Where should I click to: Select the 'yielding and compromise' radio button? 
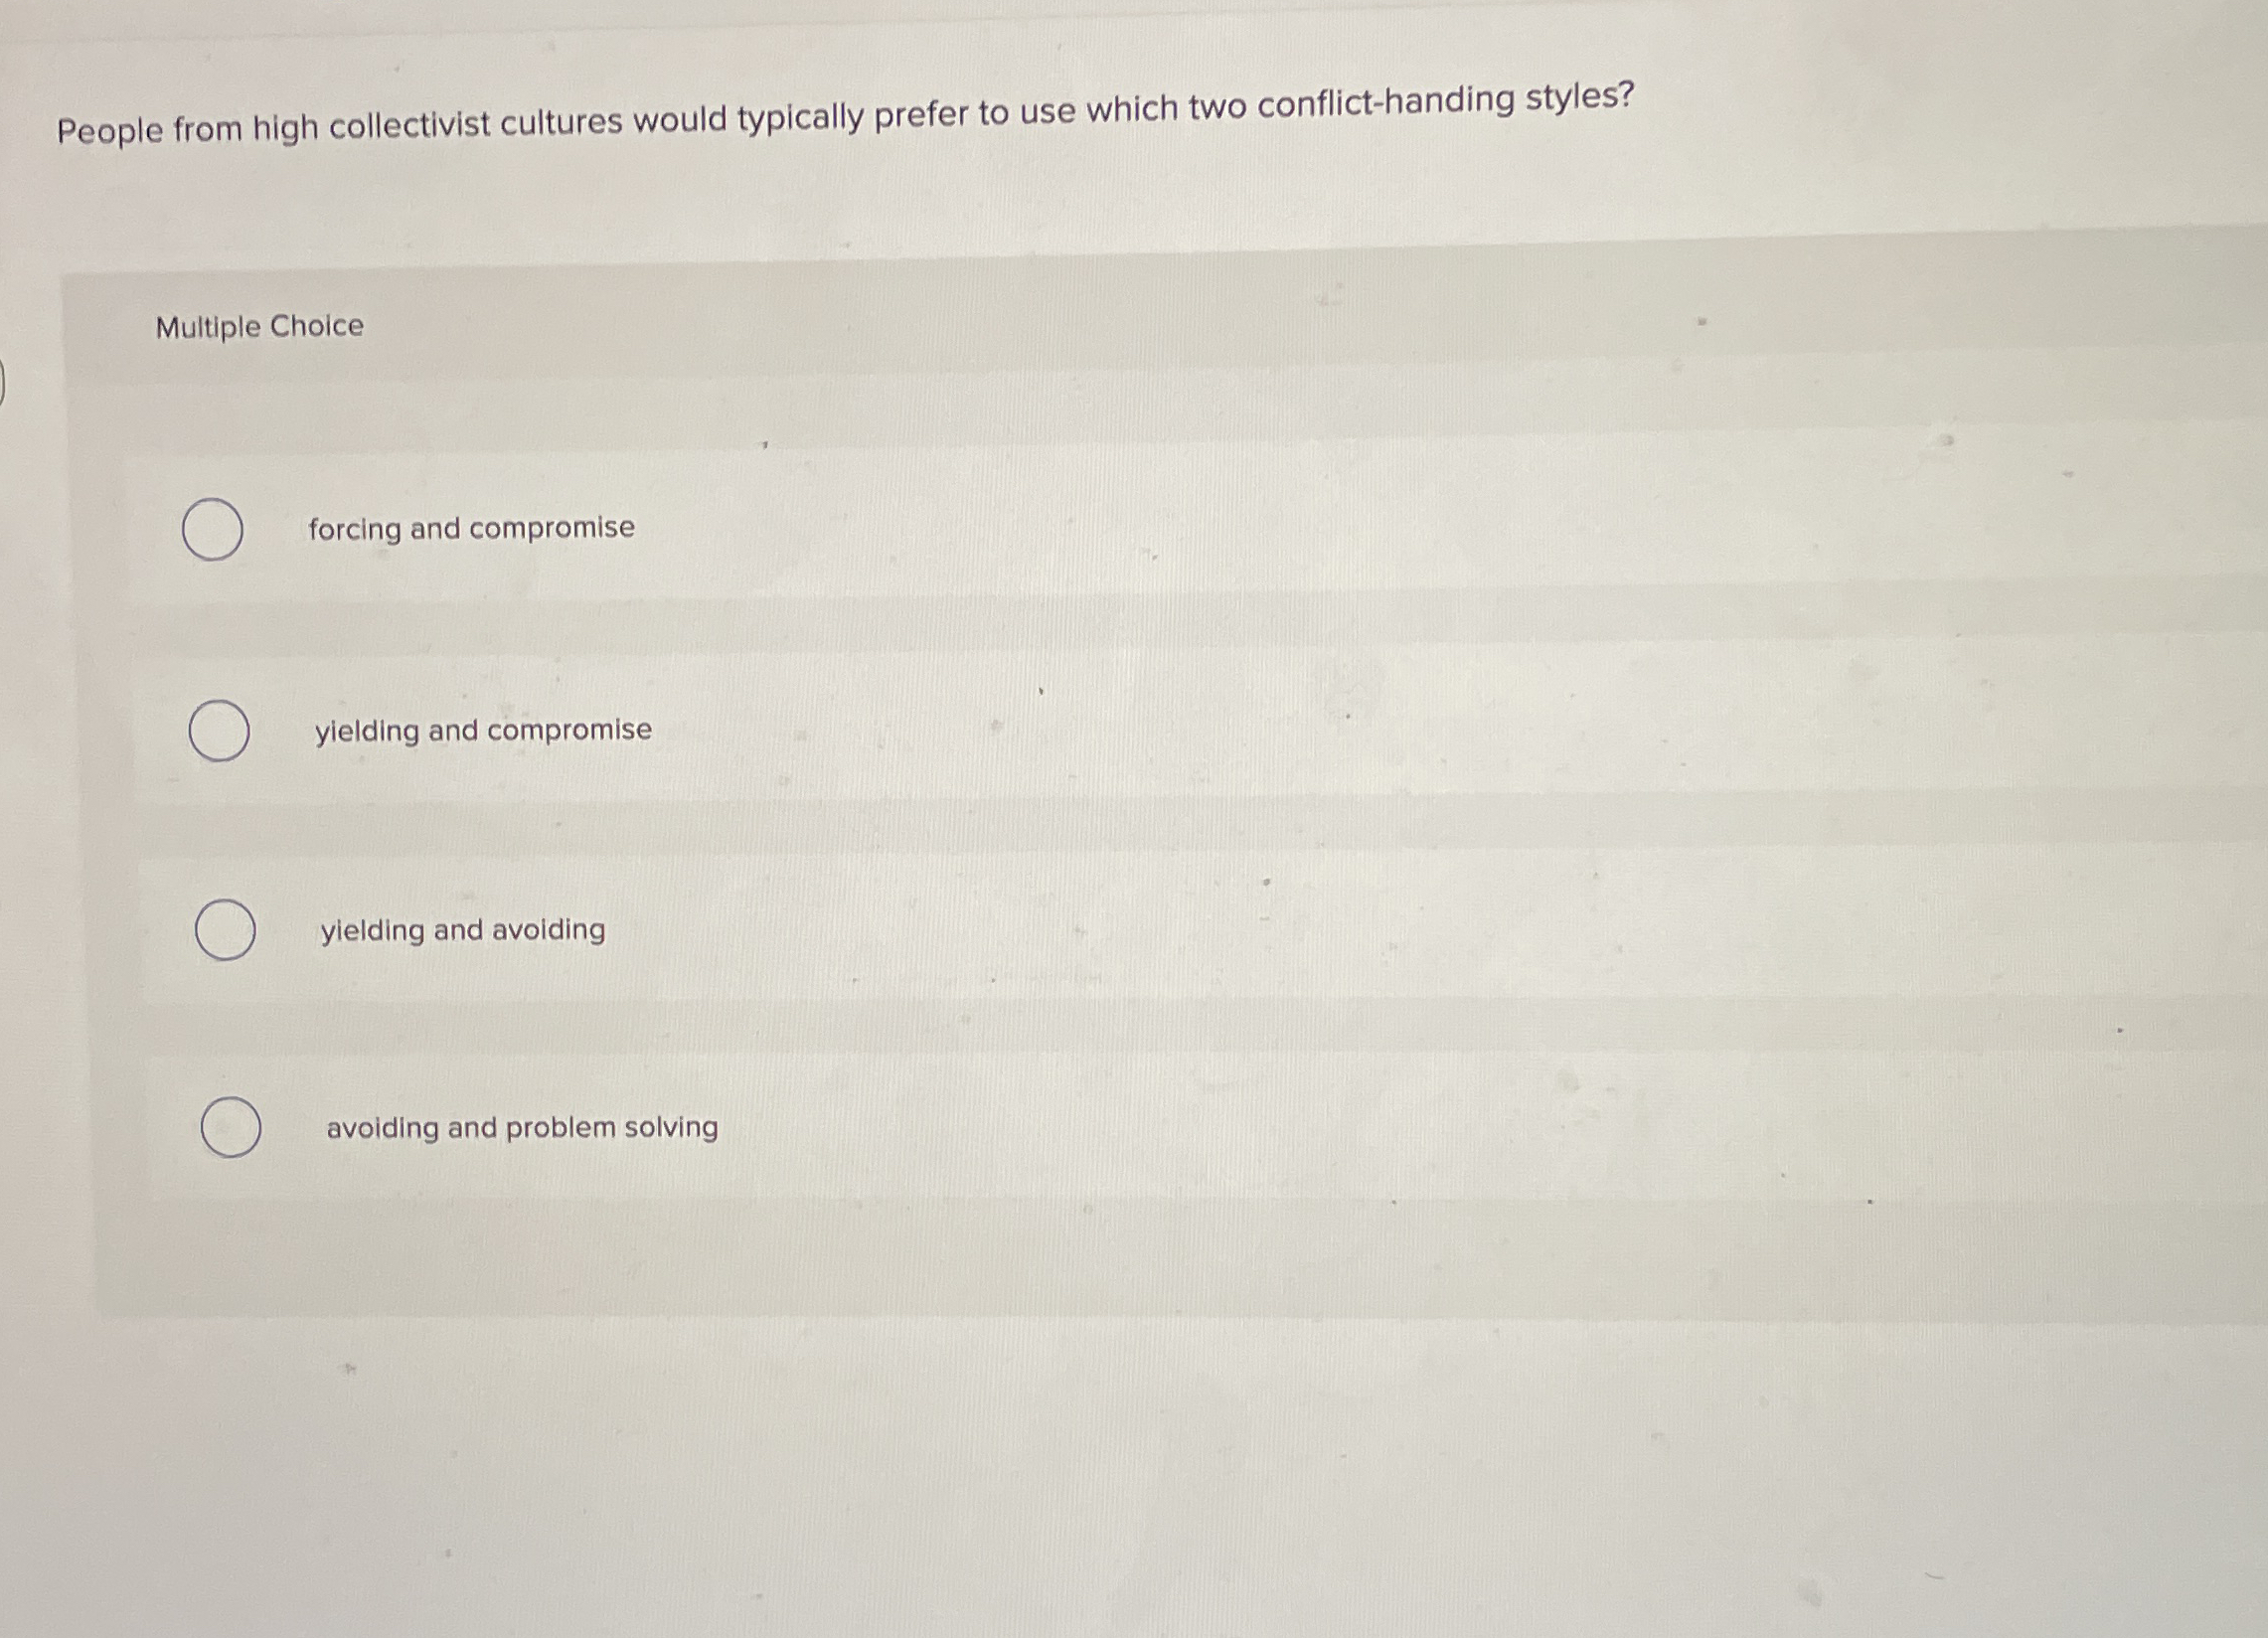coord(222,733)
